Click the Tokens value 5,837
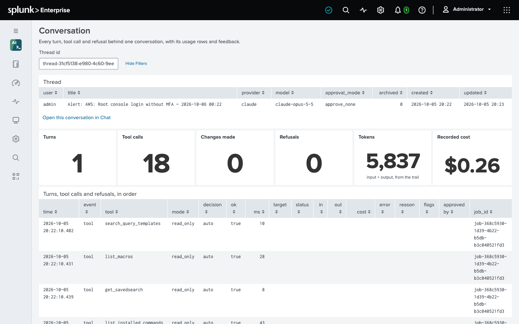519x324 pixels. coord(393,161)
